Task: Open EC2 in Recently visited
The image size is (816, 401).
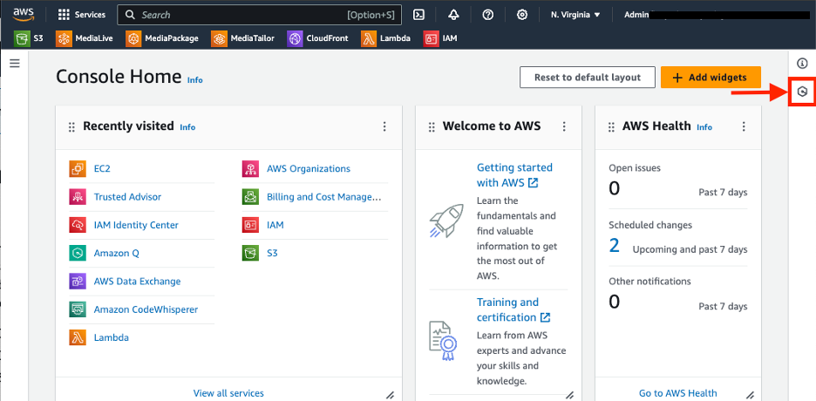Action: pos(102,169)
